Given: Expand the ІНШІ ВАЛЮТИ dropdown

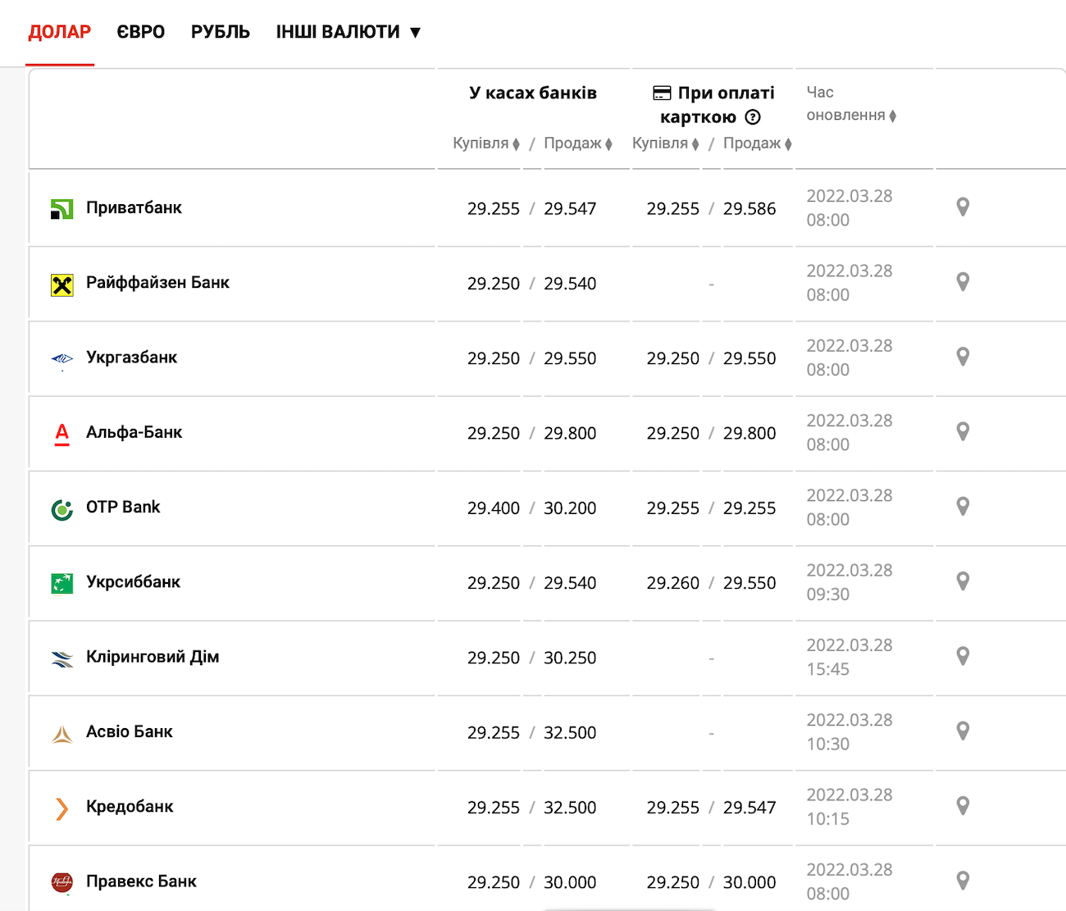Looking at the screenshot, I should point(348,32).
